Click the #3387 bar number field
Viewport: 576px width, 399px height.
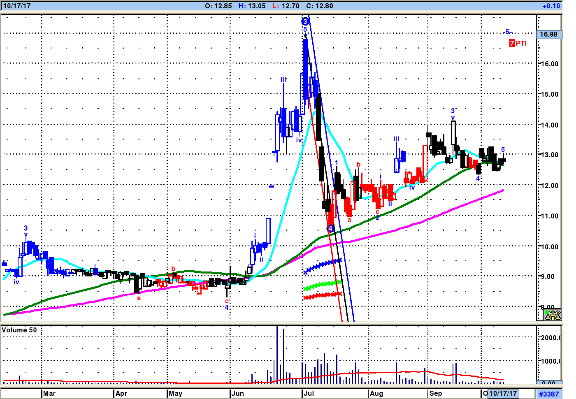coord(549,394)
